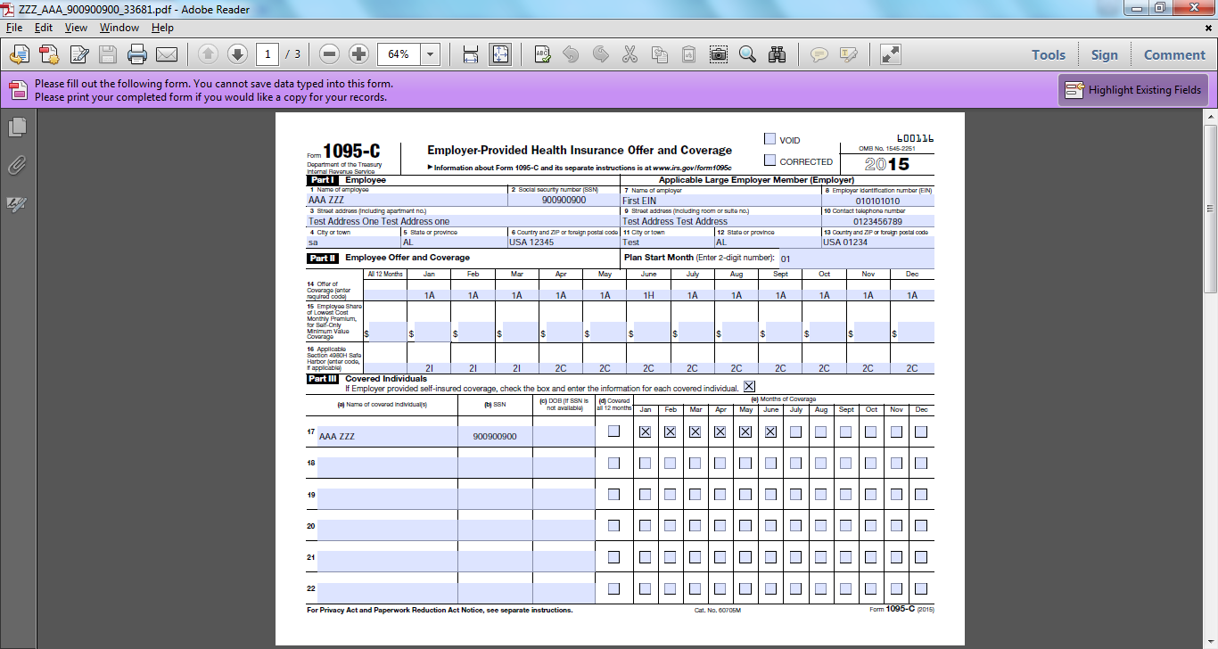The image size is (1218, 649).
Task: Click the fit width scrolling icon
Action: pyautogui.click(x=471, y=54)
